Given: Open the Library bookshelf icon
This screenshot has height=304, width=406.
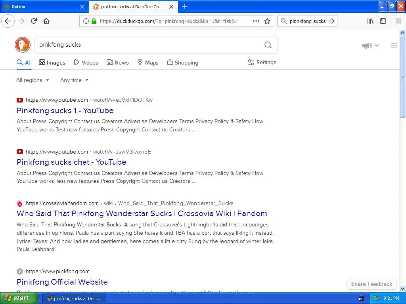Looking at the screenshot, I should [370, 21].
